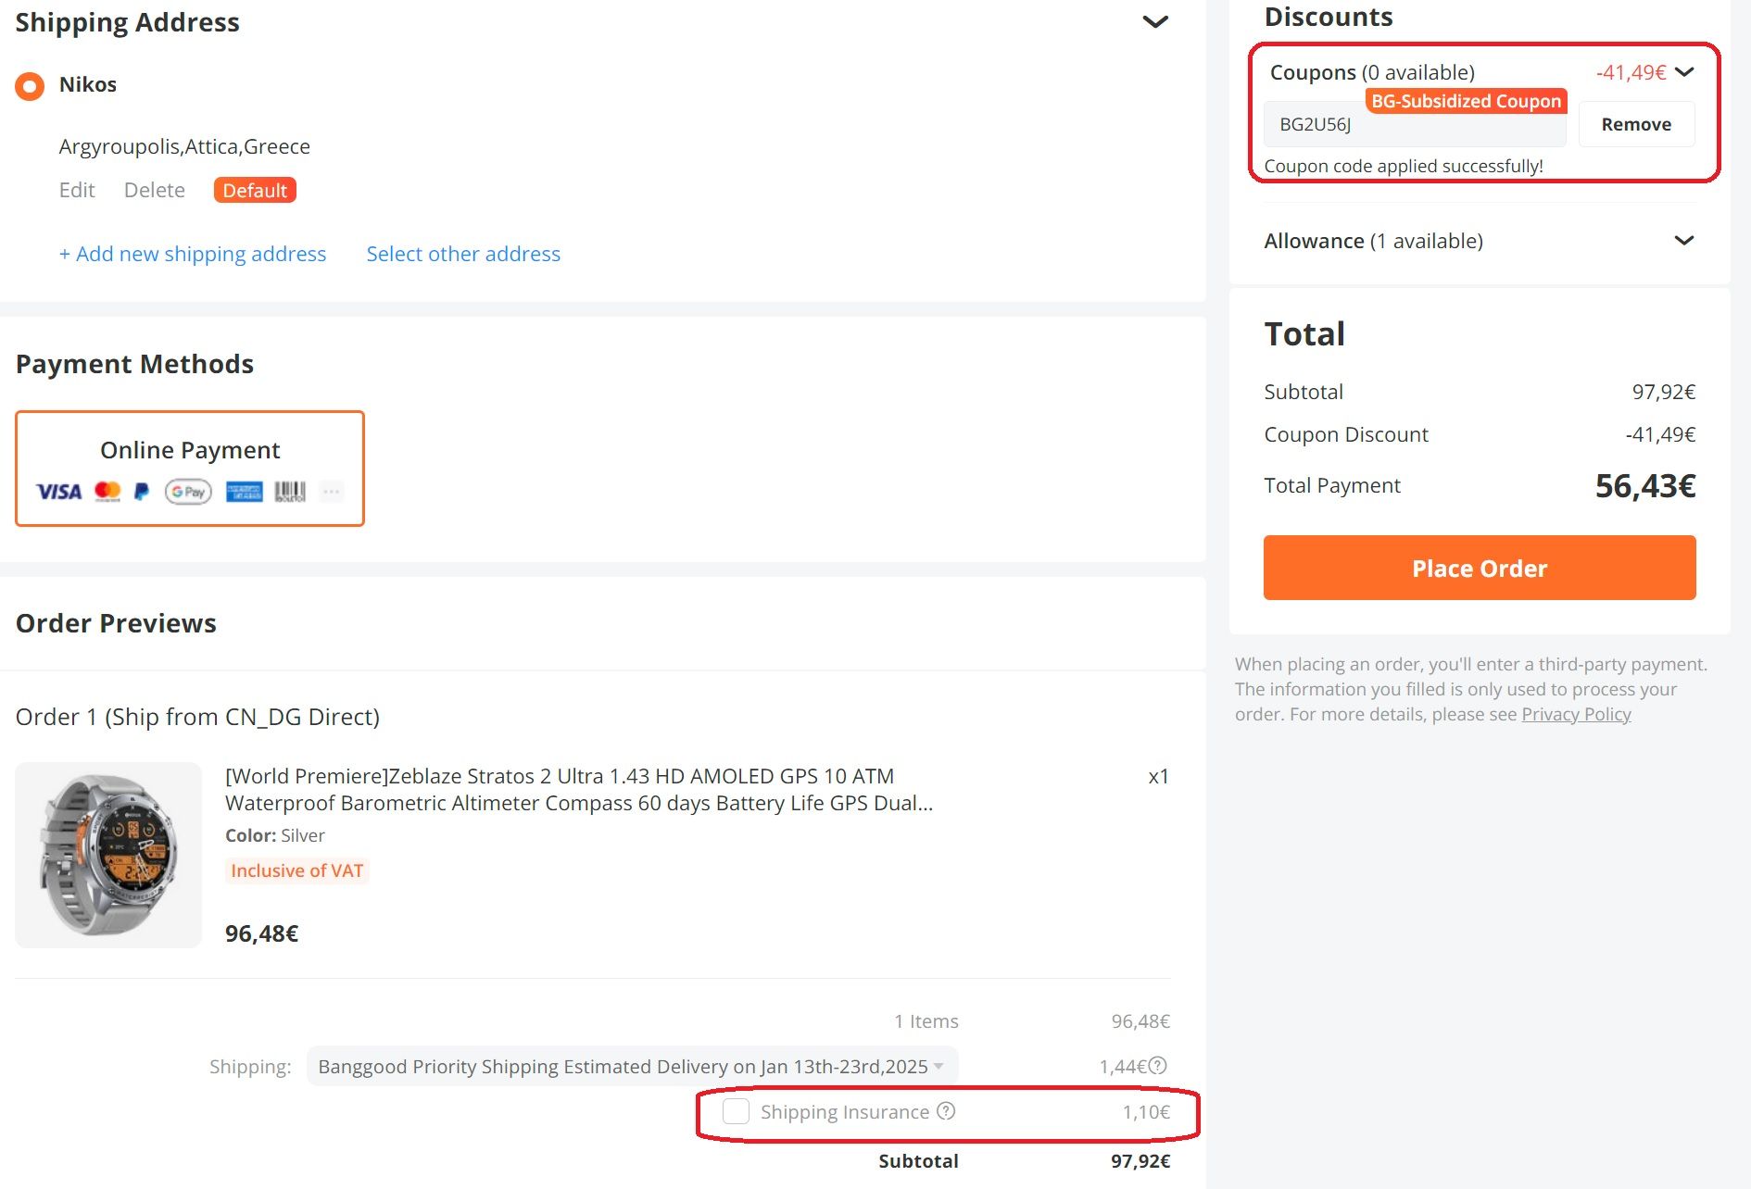Image resolution: width=1751 pixels, height=1189 pixels.
Task: Open the Zeblaze Stratos 2 Ultra product title
Action: tap(579, 789)
